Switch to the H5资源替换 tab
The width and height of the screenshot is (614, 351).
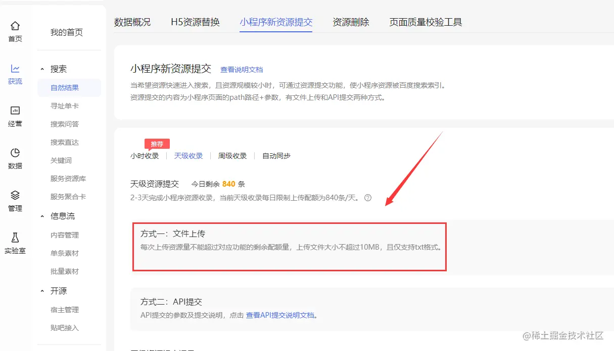point(195,22)
